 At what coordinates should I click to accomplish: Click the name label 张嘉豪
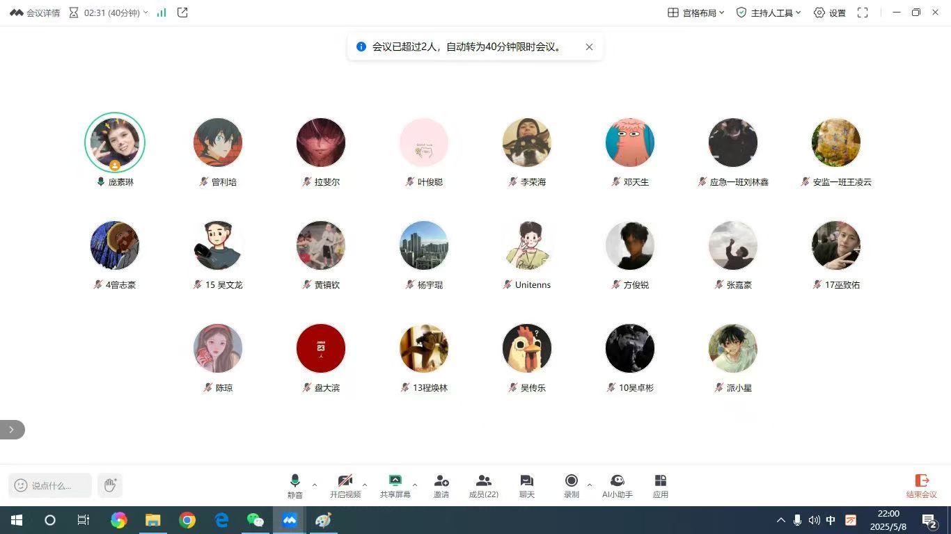pos(739,285)
